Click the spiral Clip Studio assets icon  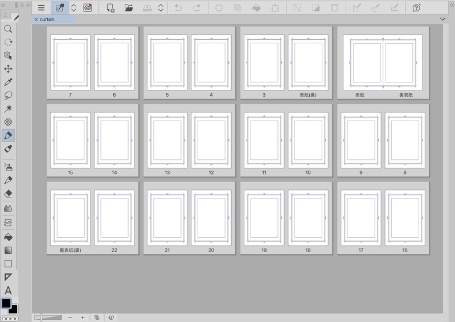[87, 8]
